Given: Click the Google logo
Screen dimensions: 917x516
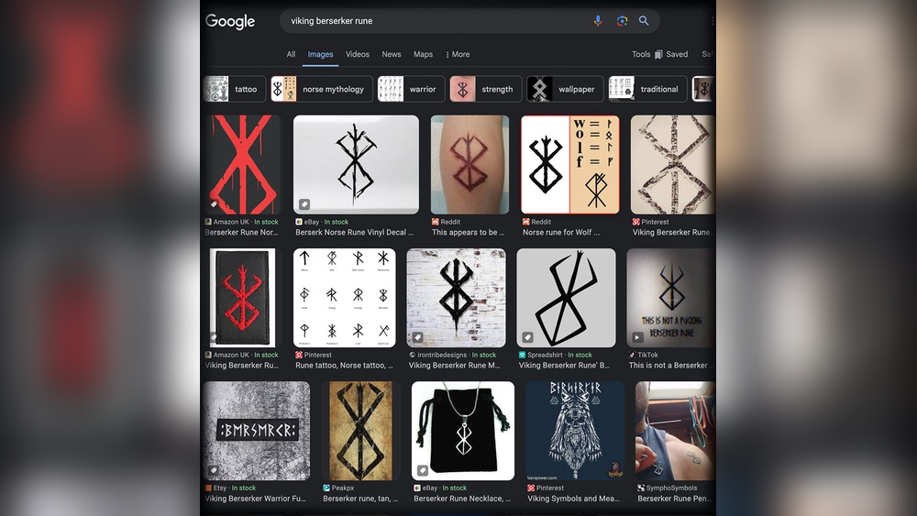Looking at the screenshot, I should point(230,21).
